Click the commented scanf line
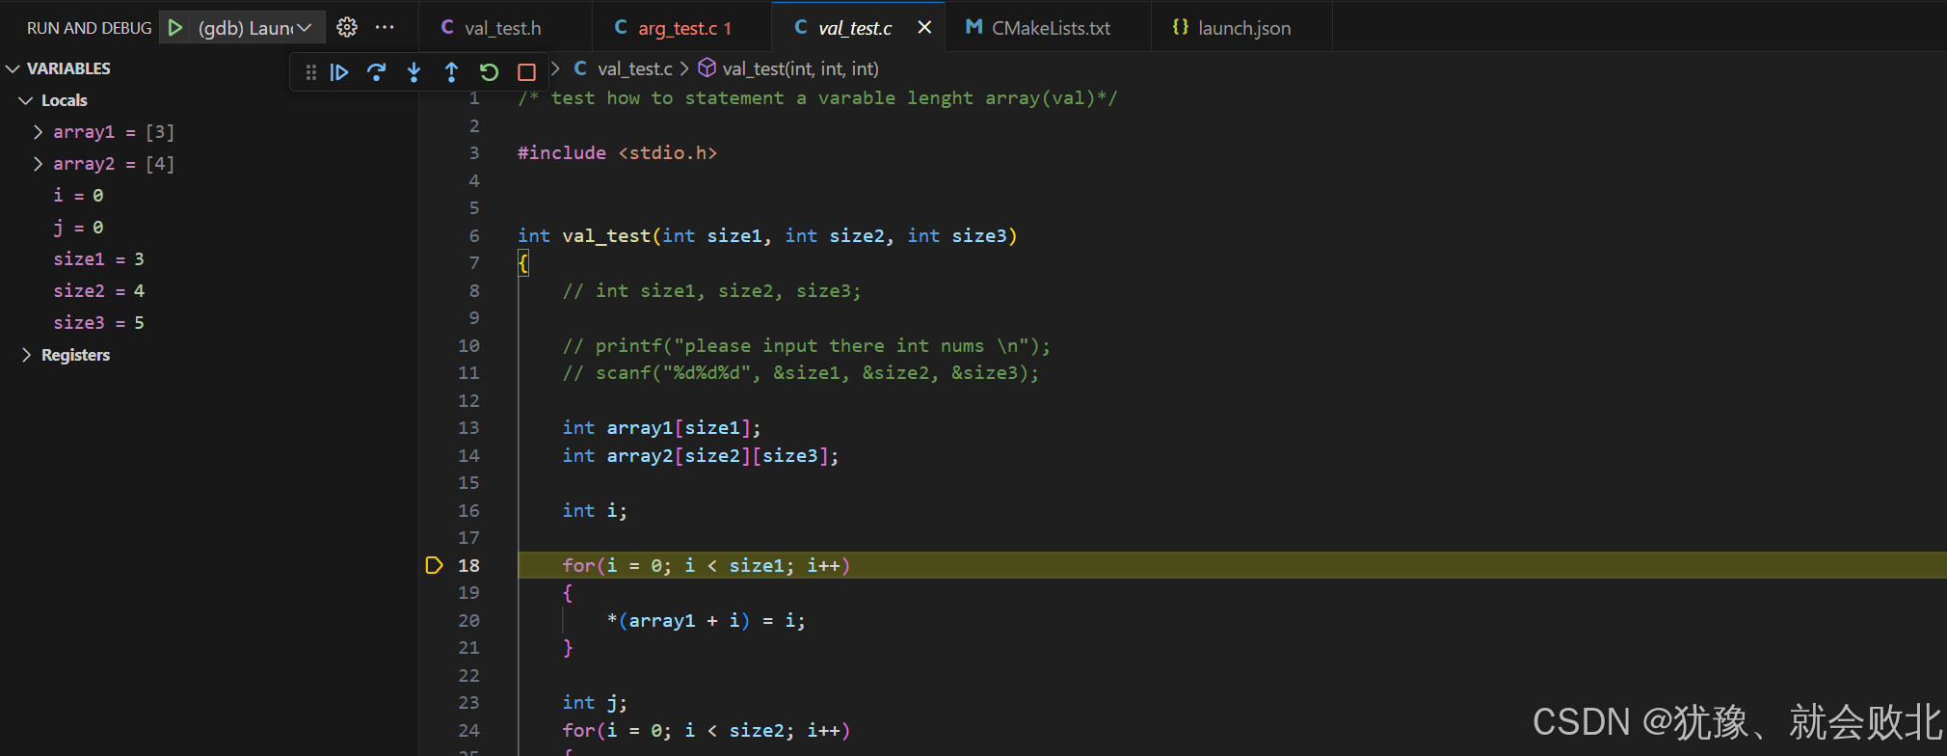Screen dimensions: 1947x756 [801, 373]
